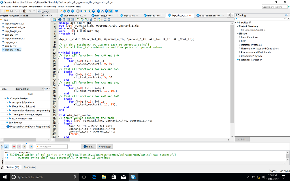Click the New File toolbar icon
This screenshot has width=290, height=181.
[x=4, y=11]
